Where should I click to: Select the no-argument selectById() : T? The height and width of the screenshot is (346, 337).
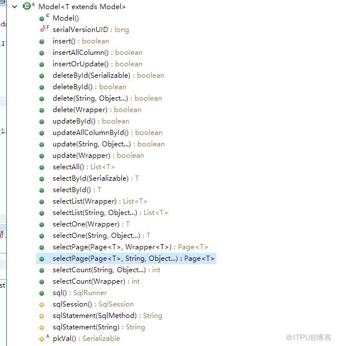77,190
